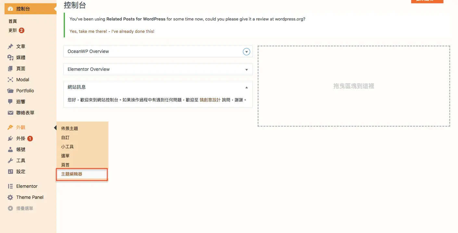Click the 網站訊息 panel heading
Screen dimensions: 458x233
77,87
